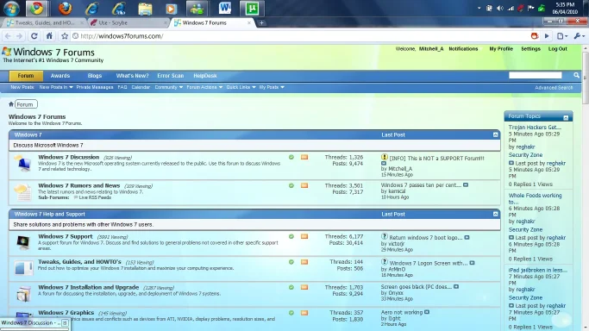Image resolution: width=589 pixels, height=331 pixels.
Task: Open the Windows 7 Graphics forum
Action: (66, 313)
